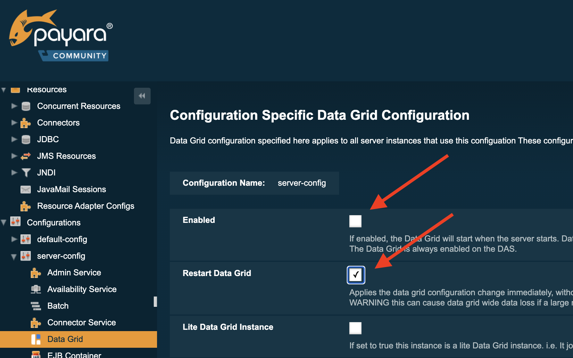Open Admin Service in the tree
Screen dimensions: 573x358
74,273
